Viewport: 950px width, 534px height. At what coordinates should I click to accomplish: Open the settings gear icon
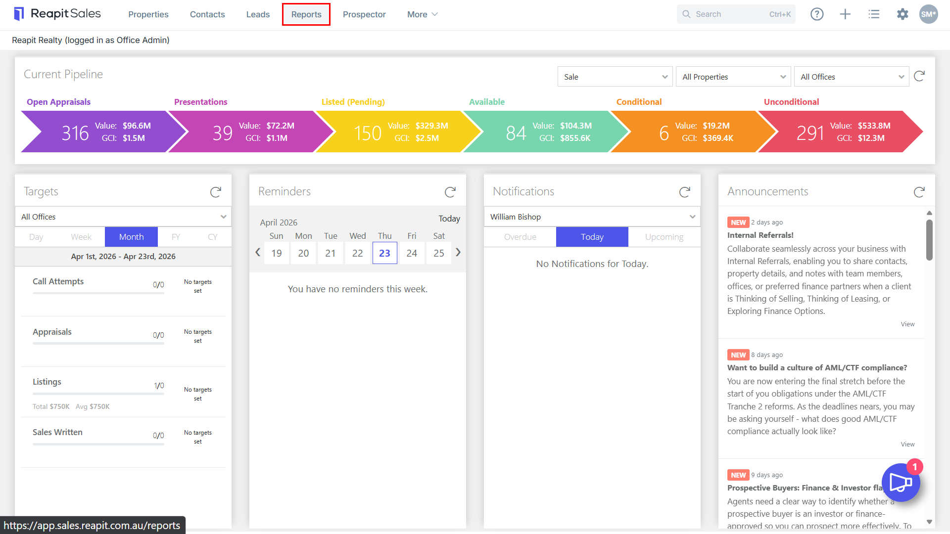pos(902,14)
